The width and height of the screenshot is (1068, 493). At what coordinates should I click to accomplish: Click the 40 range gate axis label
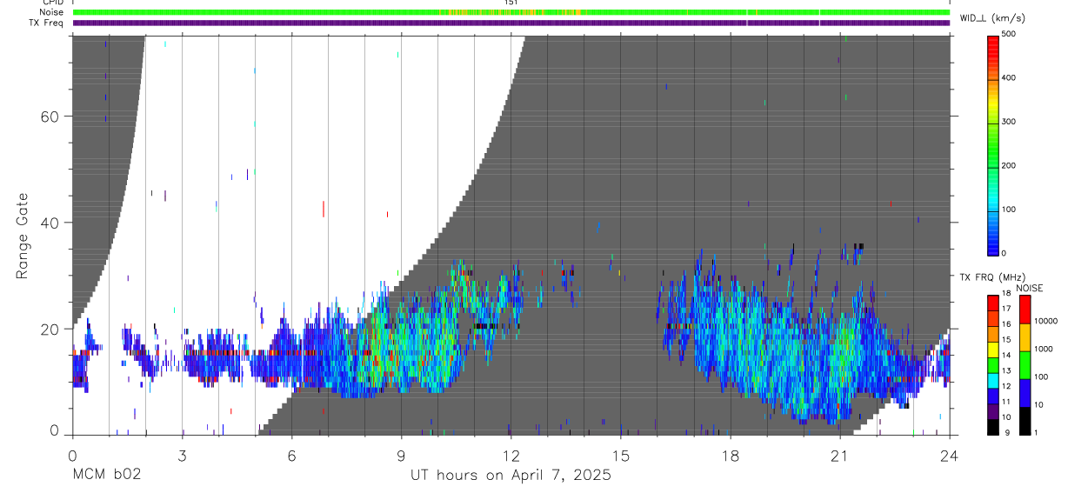click(50, 223)
